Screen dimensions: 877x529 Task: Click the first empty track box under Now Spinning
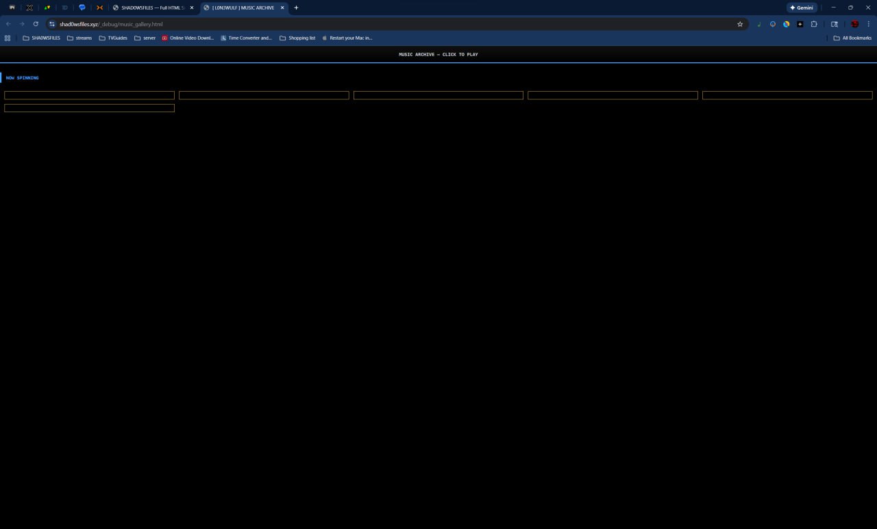click(x=89, y=96)
